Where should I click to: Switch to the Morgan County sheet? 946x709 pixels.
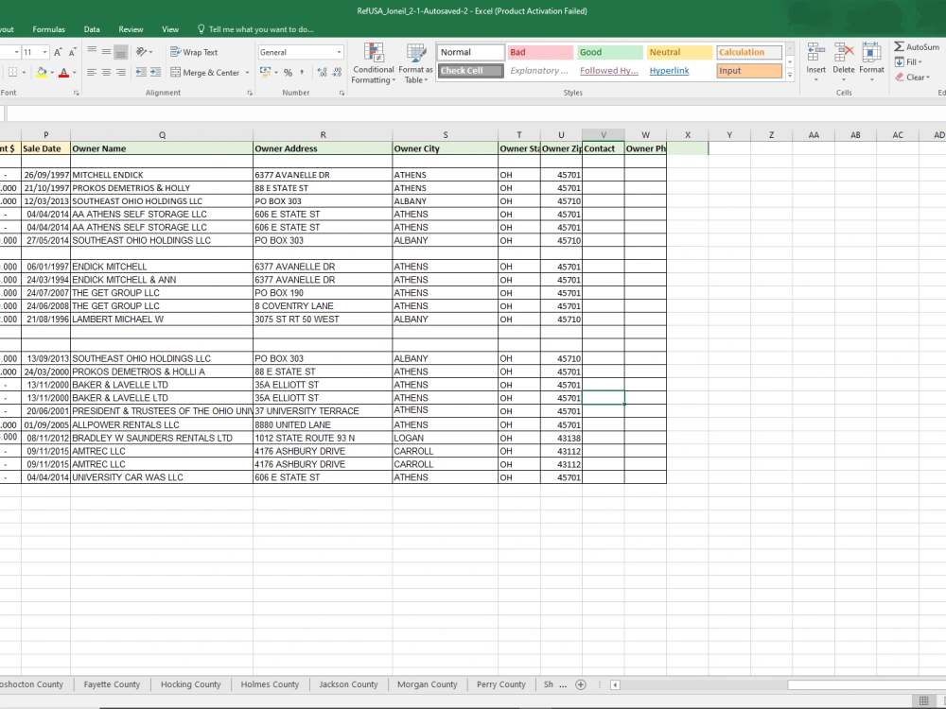(428, 684)
